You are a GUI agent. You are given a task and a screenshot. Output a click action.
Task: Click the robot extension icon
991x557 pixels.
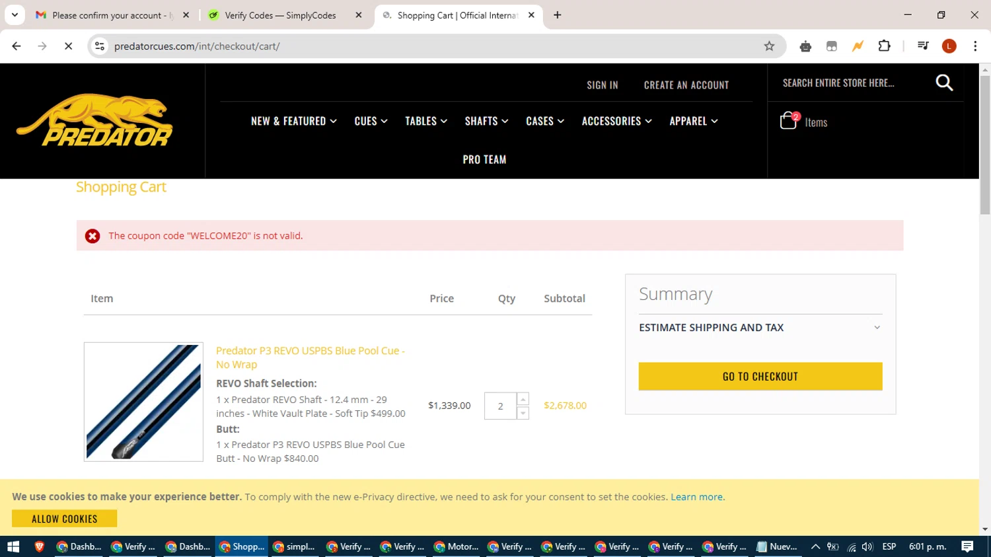click(x=805, y=46)
